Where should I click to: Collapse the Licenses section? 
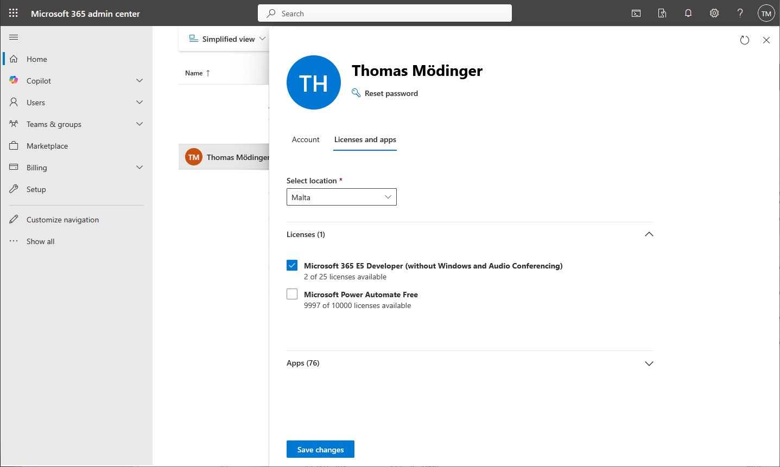(649, 234)
